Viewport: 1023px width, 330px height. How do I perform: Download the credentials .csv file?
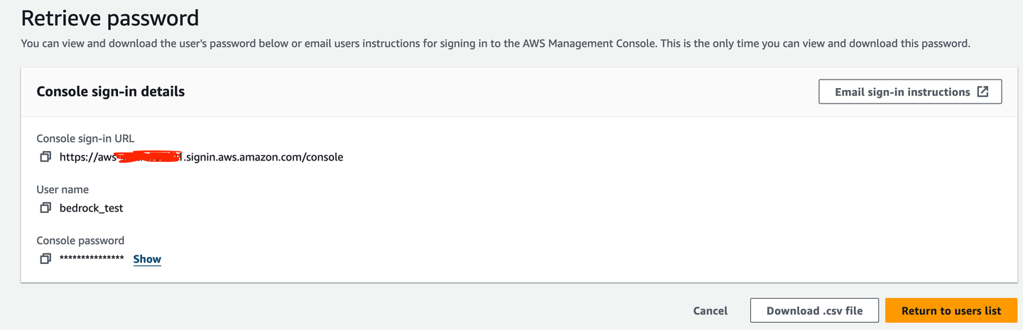click(814, 311)
